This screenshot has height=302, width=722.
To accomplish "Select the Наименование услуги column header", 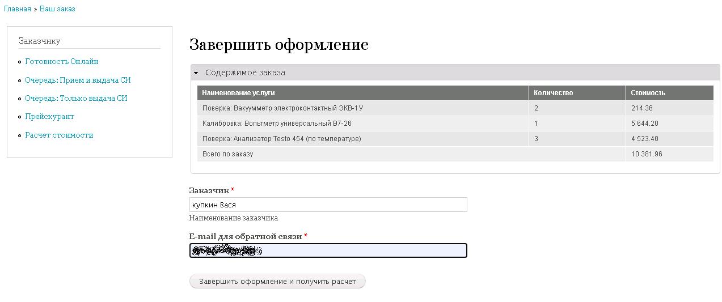I will [363, 93].
